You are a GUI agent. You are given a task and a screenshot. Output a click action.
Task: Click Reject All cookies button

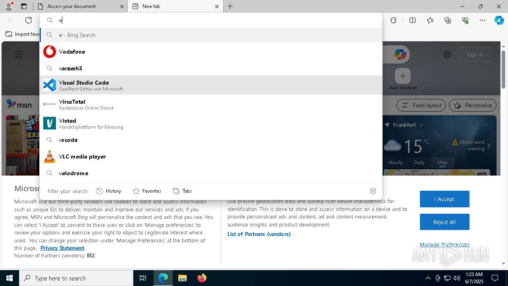tap(444, 222)
